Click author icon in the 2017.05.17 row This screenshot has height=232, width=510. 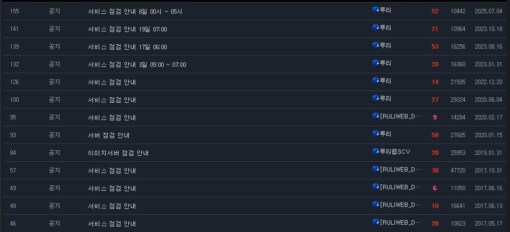click(x=376, y=222)
